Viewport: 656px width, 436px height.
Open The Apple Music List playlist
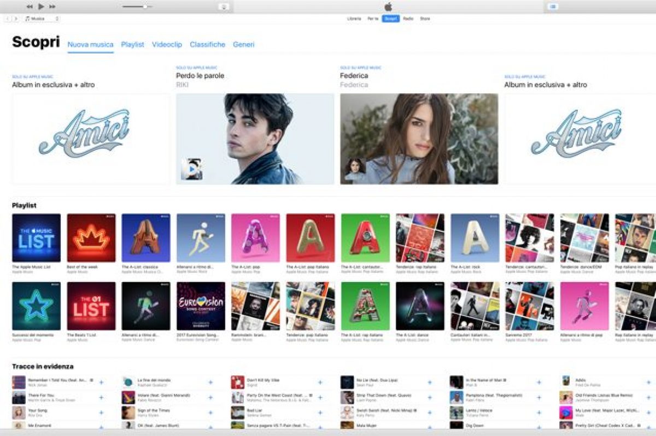pos(37,238)
